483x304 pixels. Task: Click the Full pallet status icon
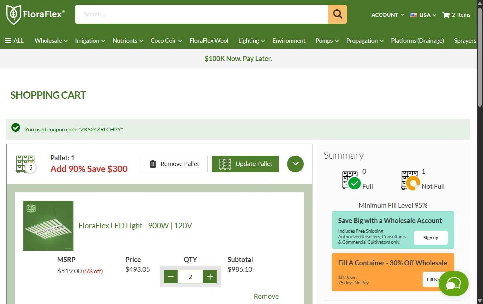tap(351, 180)
